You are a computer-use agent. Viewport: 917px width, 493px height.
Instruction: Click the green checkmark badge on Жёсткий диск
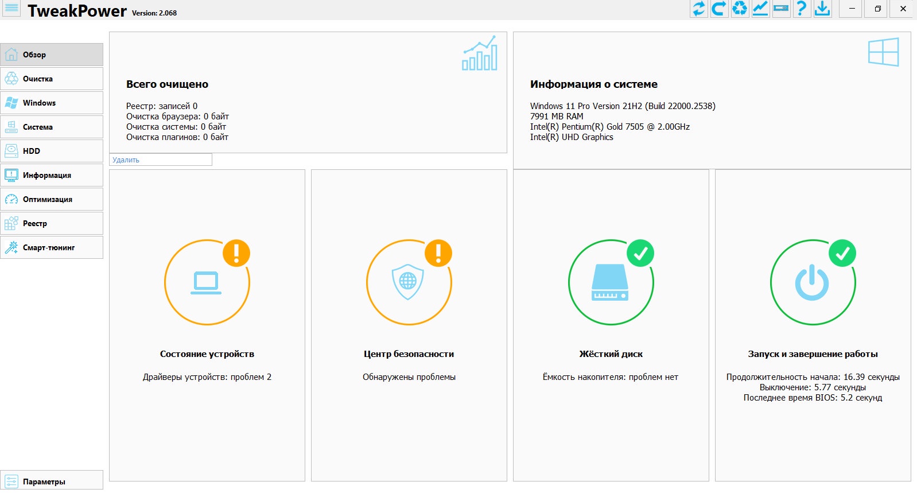640,253
